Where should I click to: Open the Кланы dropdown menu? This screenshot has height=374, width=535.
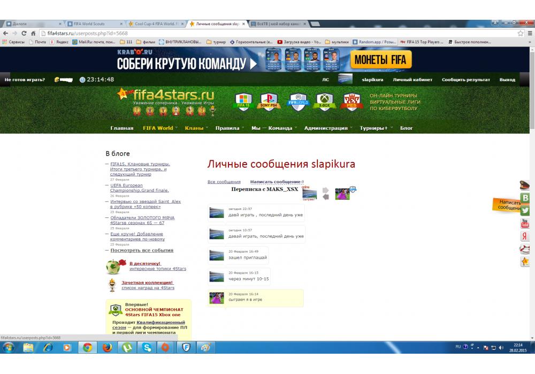(x=194, y=128)
